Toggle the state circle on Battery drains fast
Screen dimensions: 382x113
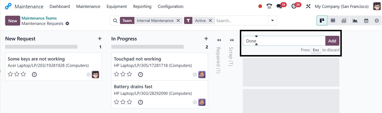pos(195,102)
